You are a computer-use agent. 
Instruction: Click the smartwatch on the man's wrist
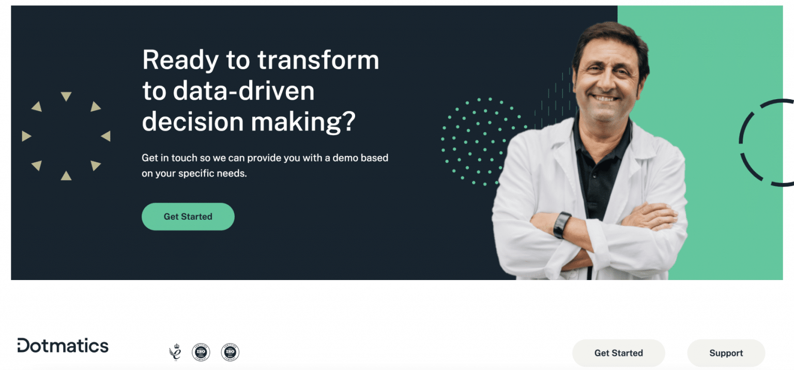click(562, 225)
